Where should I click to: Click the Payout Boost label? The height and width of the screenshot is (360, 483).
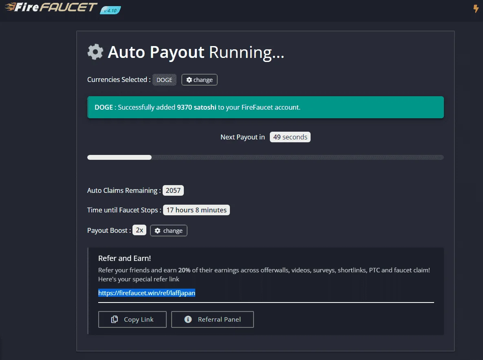coord(109,230)
